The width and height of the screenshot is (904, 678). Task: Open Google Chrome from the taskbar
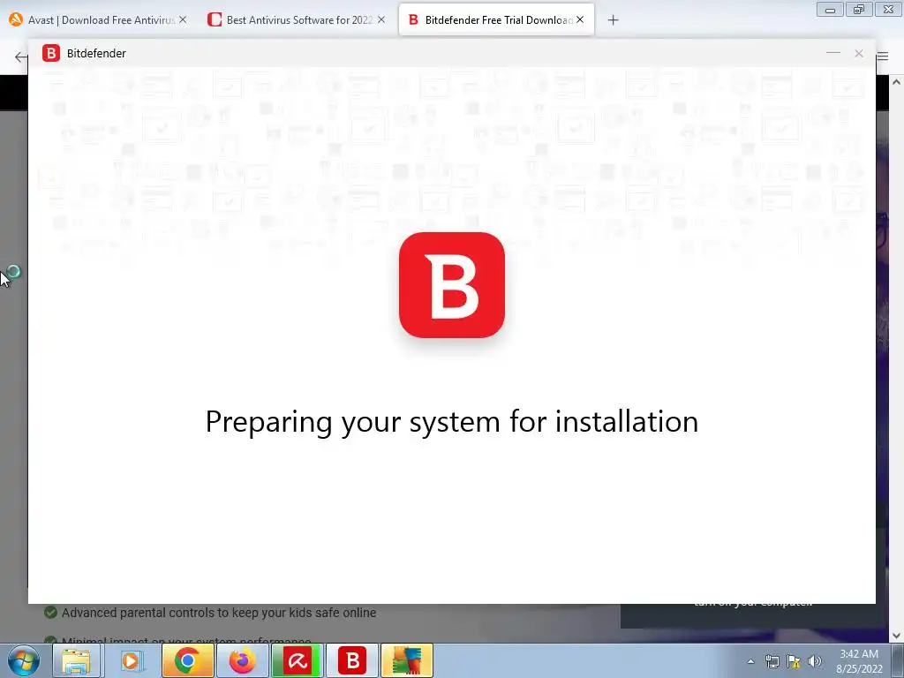187,660
